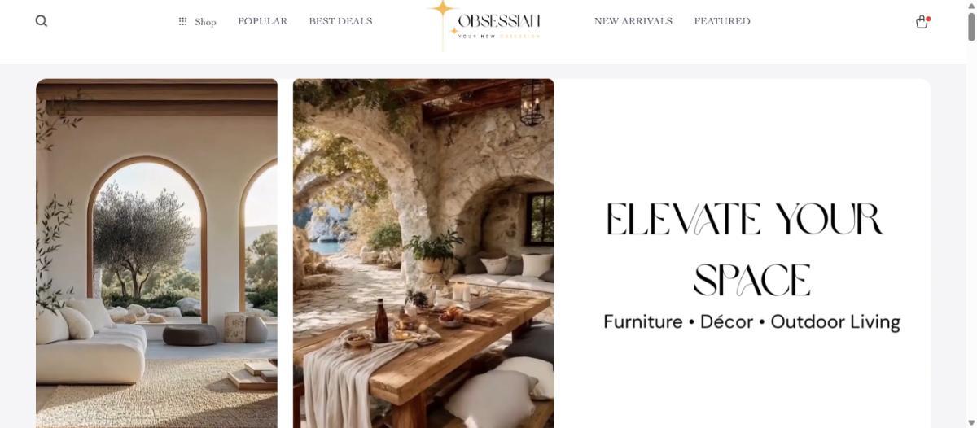This screenshot has height=428, width=977.
Task: Click the page scrollbar thumb
Action: [x=970, y=27]
